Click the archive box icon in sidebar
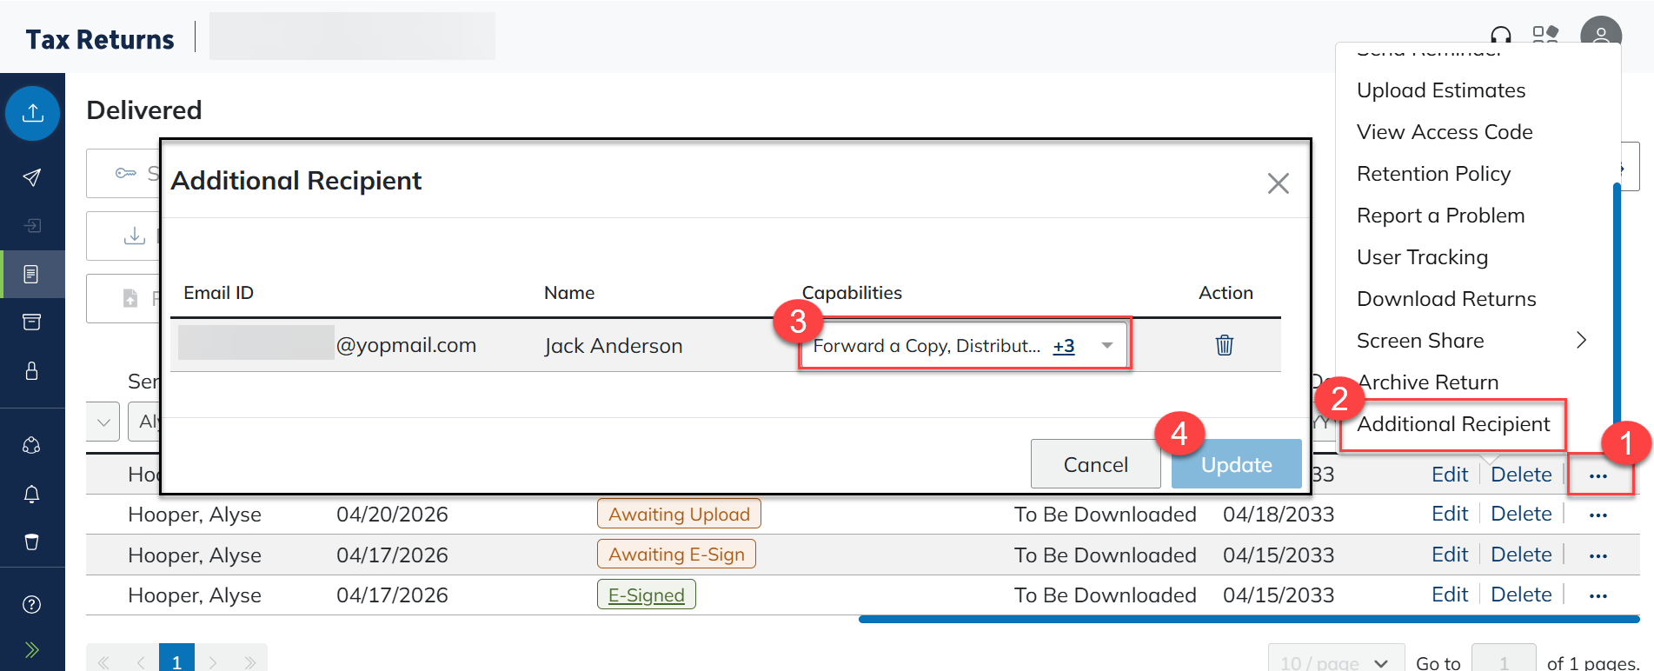The image size is (1654, 671). pyautogui.click(x=32, y=322)
